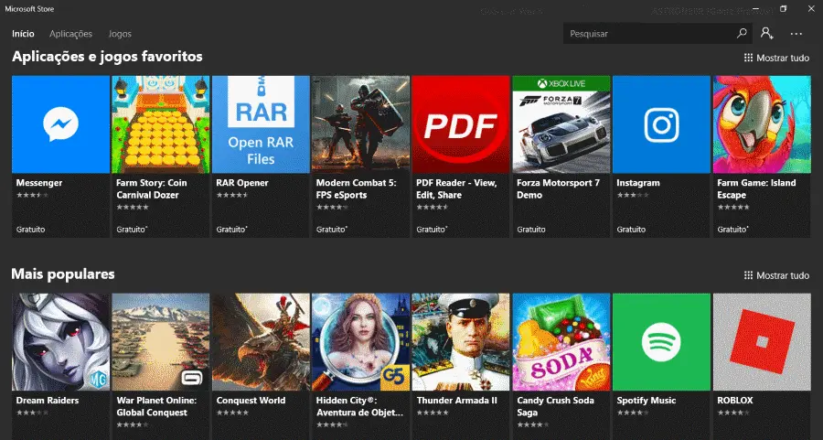Open the Messenger app tile icon
This screenshot has height=440, width=823.
point(61,124)
